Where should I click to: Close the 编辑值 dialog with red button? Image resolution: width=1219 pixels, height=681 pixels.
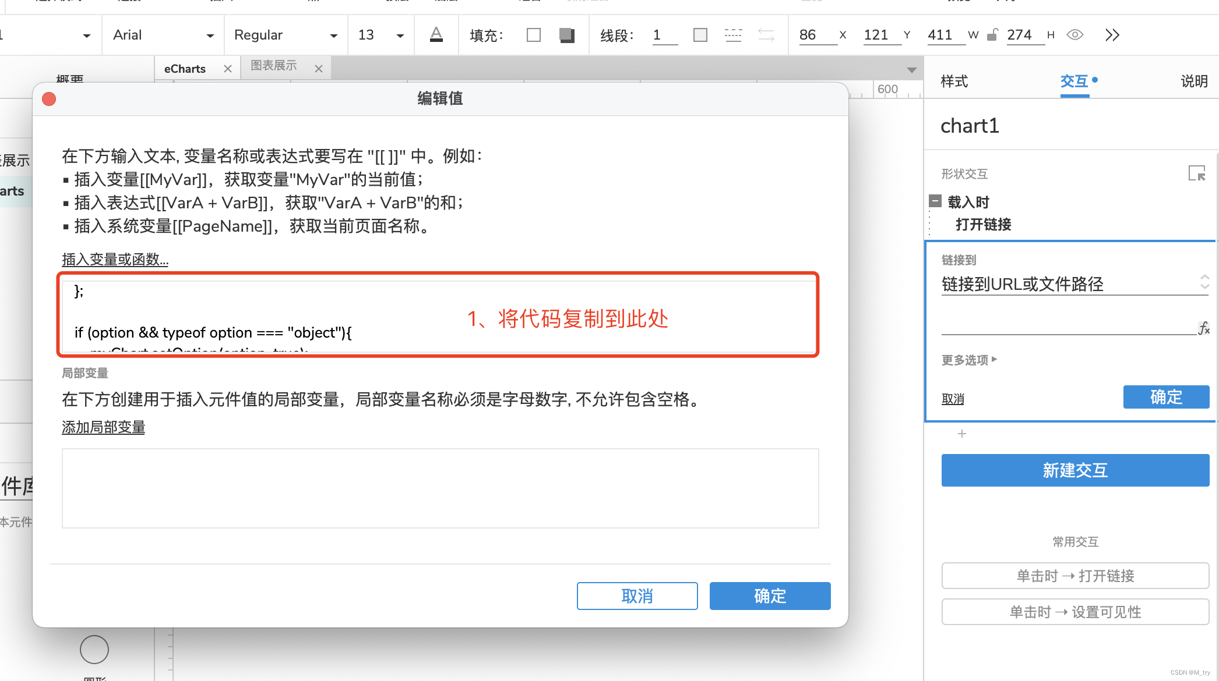(x=49, y=99)
